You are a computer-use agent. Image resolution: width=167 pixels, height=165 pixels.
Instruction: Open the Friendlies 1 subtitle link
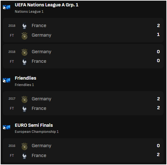pyautogui.click(x=24, y=85)
